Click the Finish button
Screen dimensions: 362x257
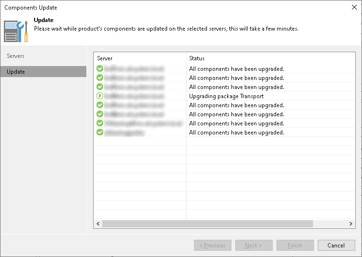click(x=295, y=245)
